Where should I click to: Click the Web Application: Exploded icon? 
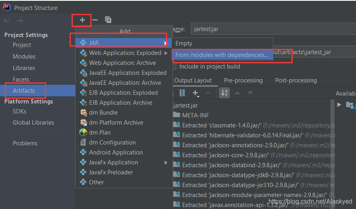coord(83,53)
